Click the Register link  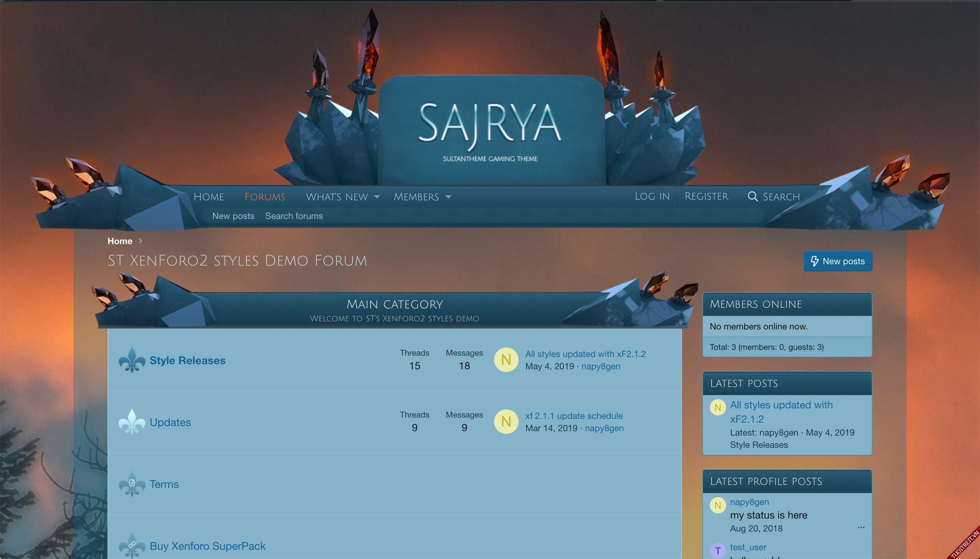[706, 196]
